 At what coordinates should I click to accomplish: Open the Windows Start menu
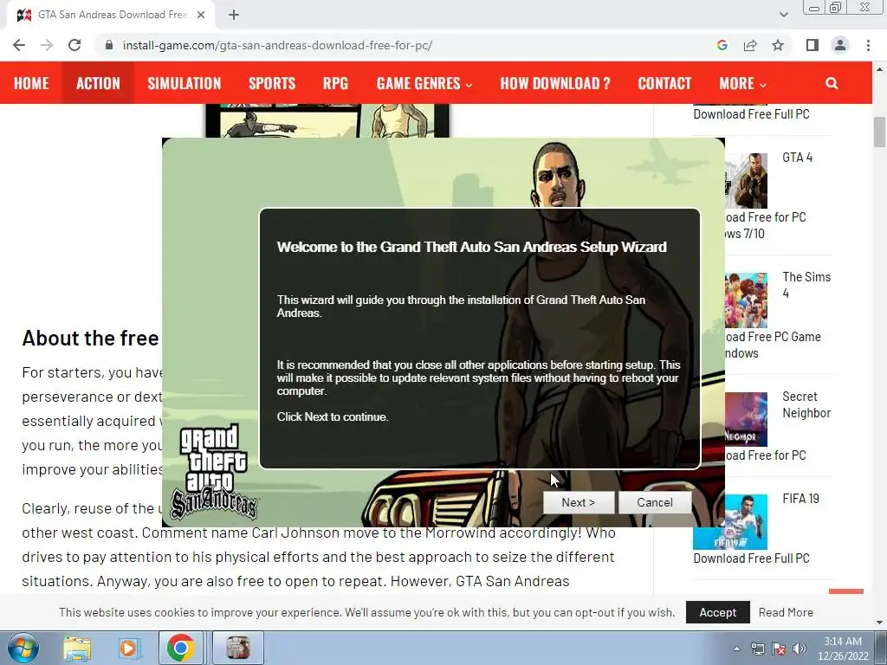pos(23,648)
